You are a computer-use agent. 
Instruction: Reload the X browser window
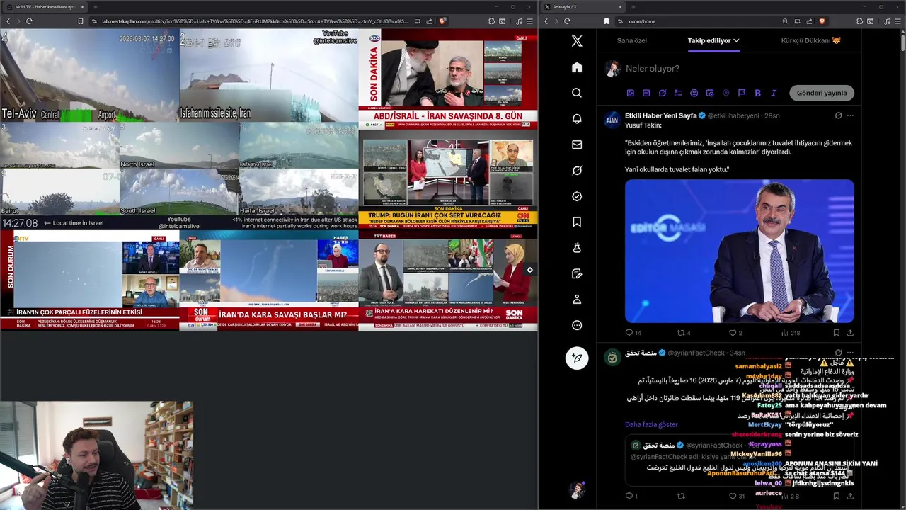[567, 21]
